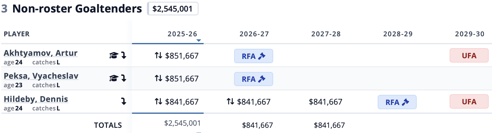Click the two-way arrows icon beside Peksa's $851,667
The image size is (492, 133).
[158, 78]
